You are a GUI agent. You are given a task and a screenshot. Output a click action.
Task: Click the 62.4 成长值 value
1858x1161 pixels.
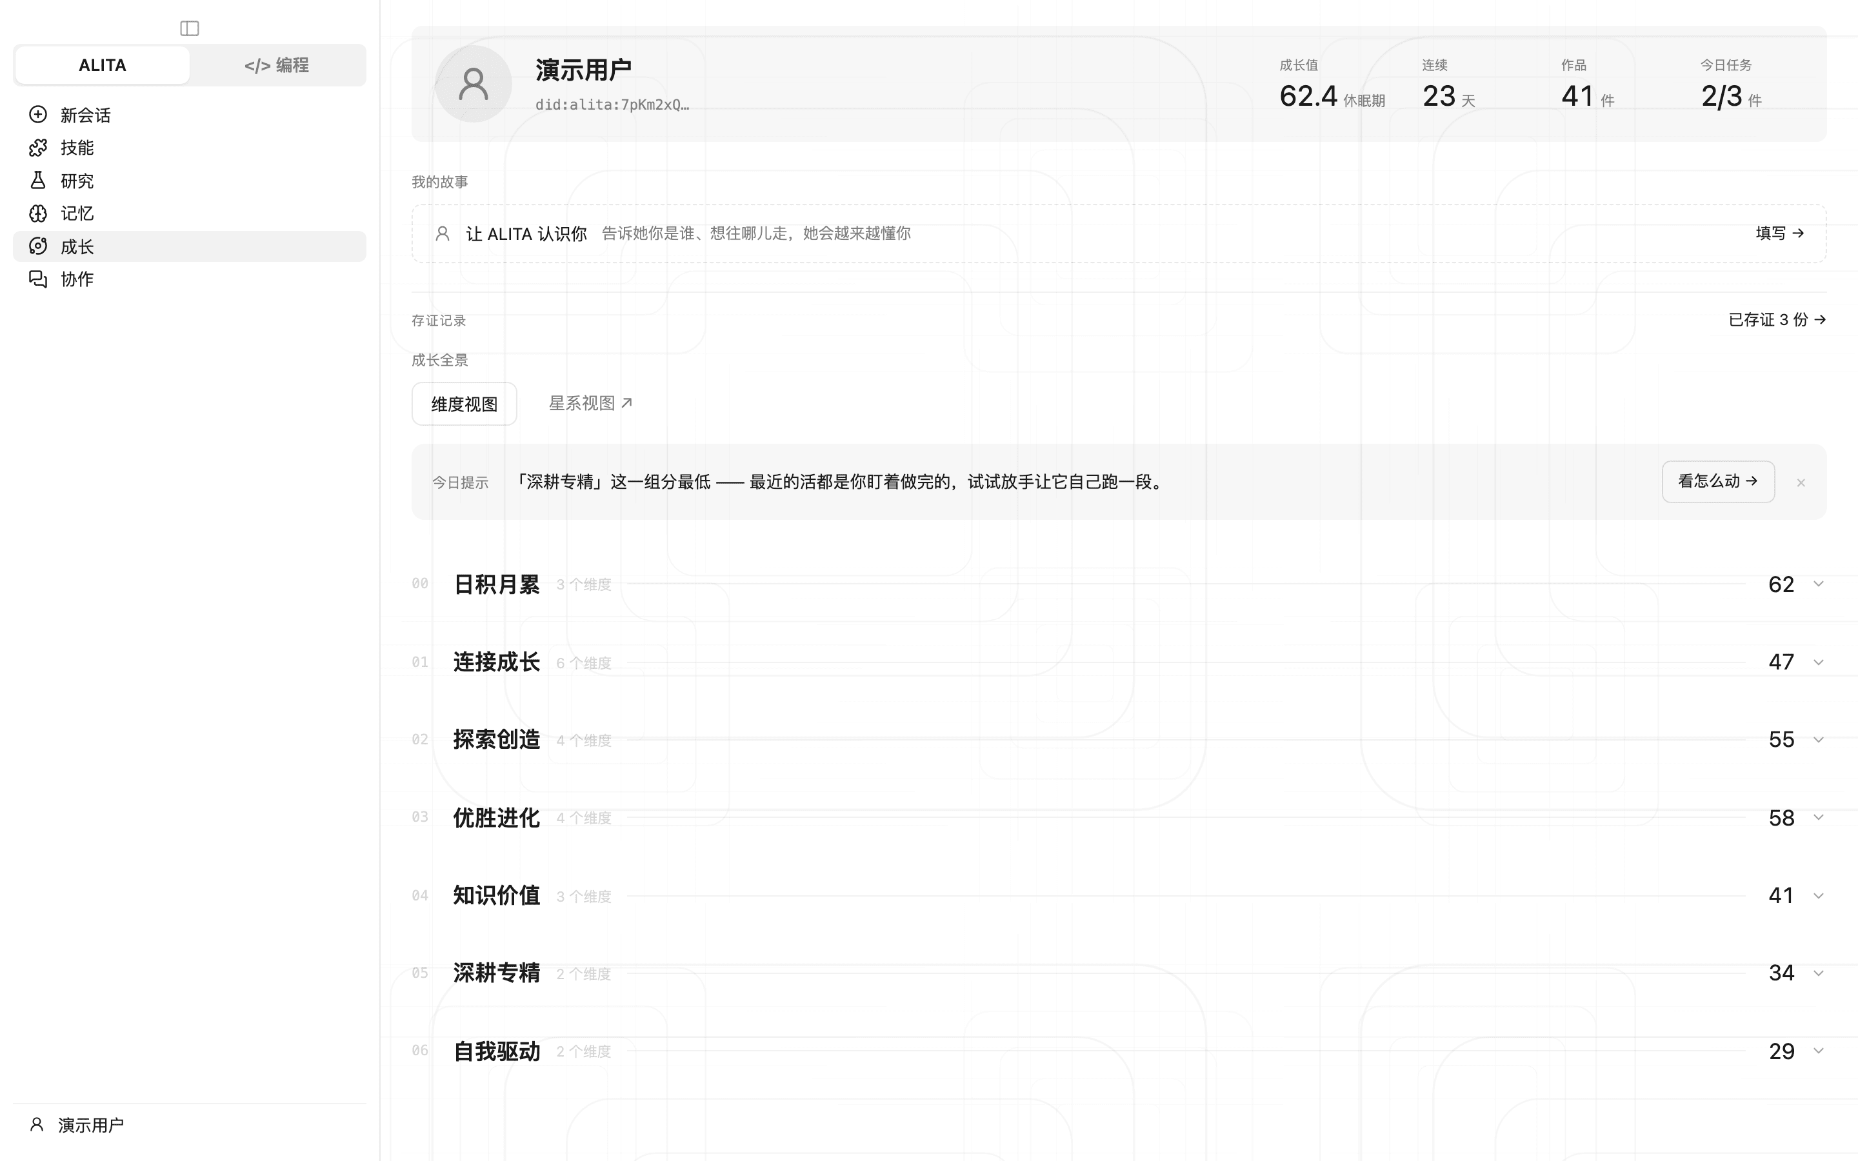(1308, 96)
